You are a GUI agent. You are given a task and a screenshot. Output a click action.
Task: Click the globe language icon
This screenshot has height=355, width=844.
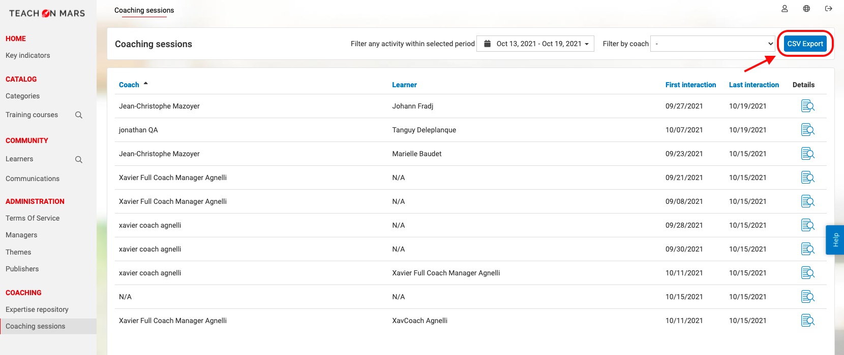coord(806,9)
